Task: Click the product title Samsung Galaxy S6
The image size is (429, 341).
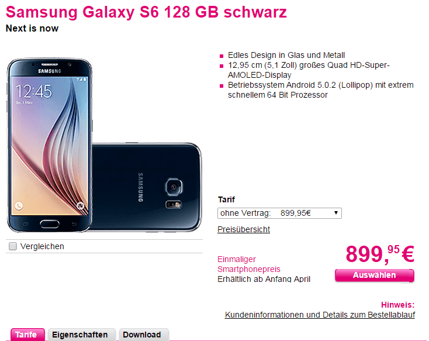Action: tap(146, 12)
